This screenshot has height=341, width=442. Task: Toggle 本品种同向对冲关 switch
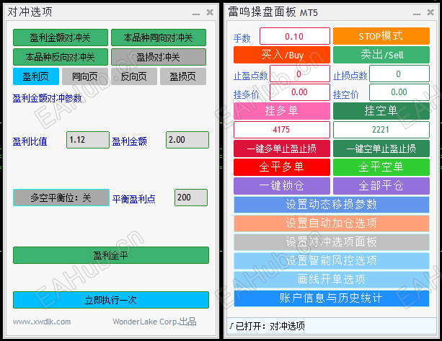[x=159, y=37]
